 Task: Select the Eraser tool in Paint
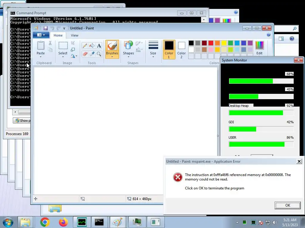coord(85,54)
